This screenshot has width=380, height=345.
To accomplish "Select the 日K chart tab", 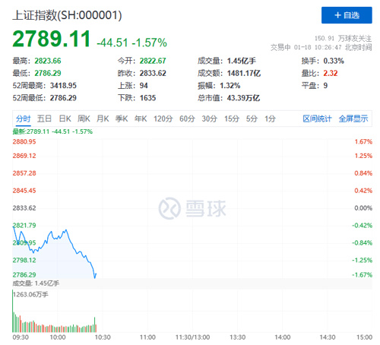I will pyautogui.click(x=65, y=119).
